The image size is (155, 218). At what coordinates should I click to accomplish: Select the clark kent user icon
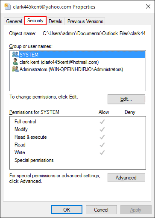[15, 62]
